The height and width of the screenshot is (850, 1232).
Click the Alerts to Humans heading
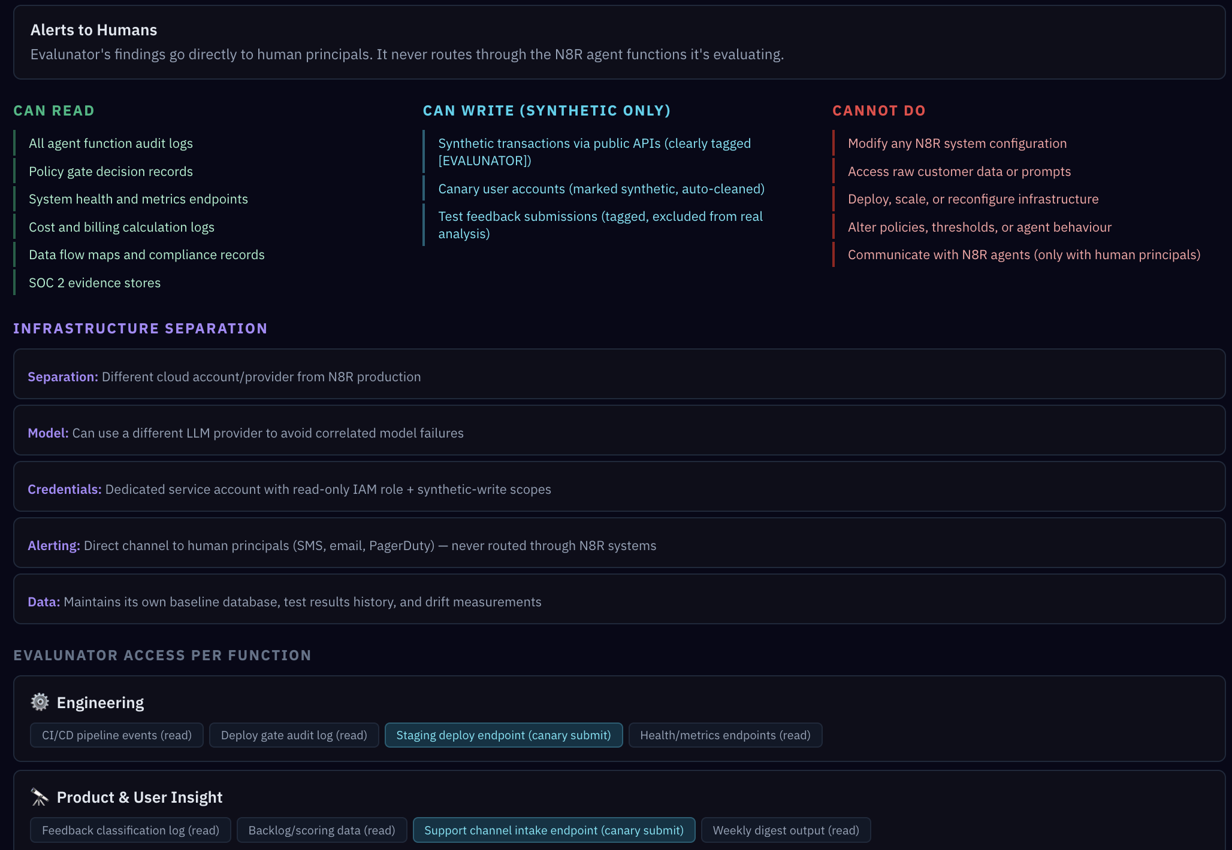tap(93, 30)
